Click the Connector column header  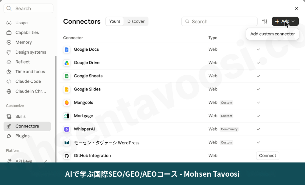(73, 38)
